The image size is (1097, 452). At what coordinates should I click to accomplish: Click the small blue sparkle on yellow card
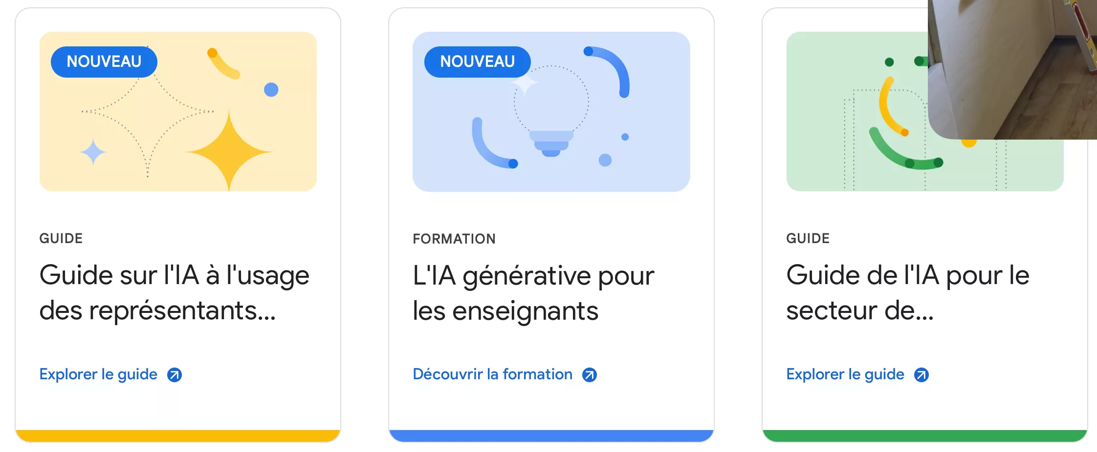point(93,152)
